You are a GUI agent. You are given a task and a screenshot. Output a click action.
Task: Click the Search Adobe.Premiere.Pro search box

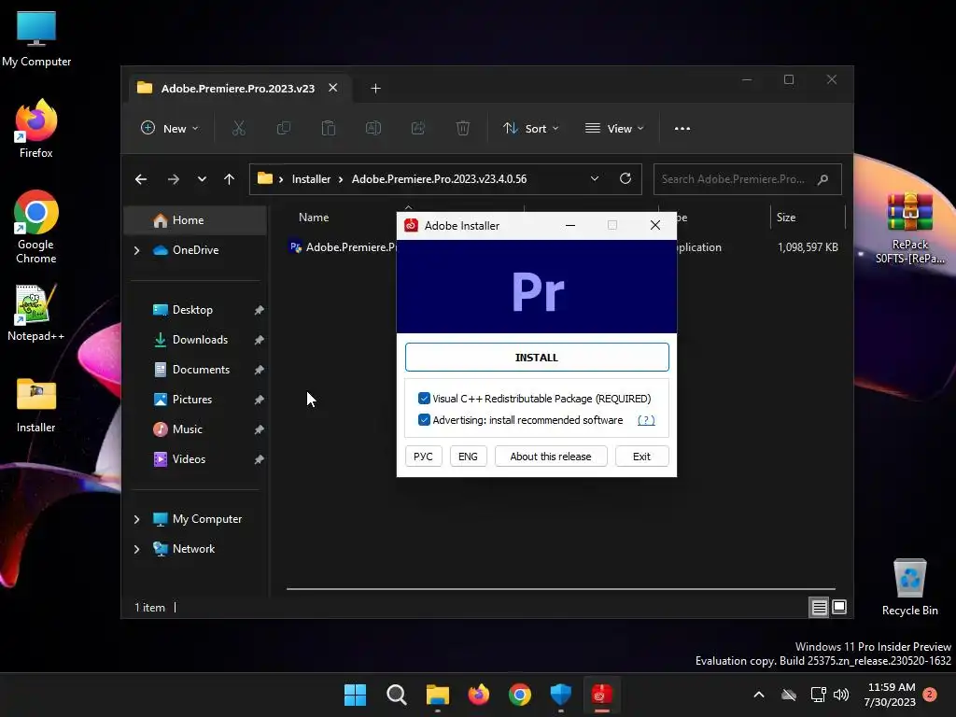click(748, 179)
